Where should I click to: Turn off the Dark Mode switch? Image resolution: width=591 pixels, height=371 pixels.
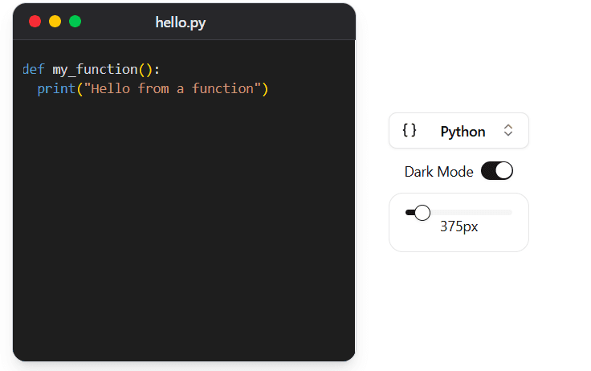tap(496, 171)
